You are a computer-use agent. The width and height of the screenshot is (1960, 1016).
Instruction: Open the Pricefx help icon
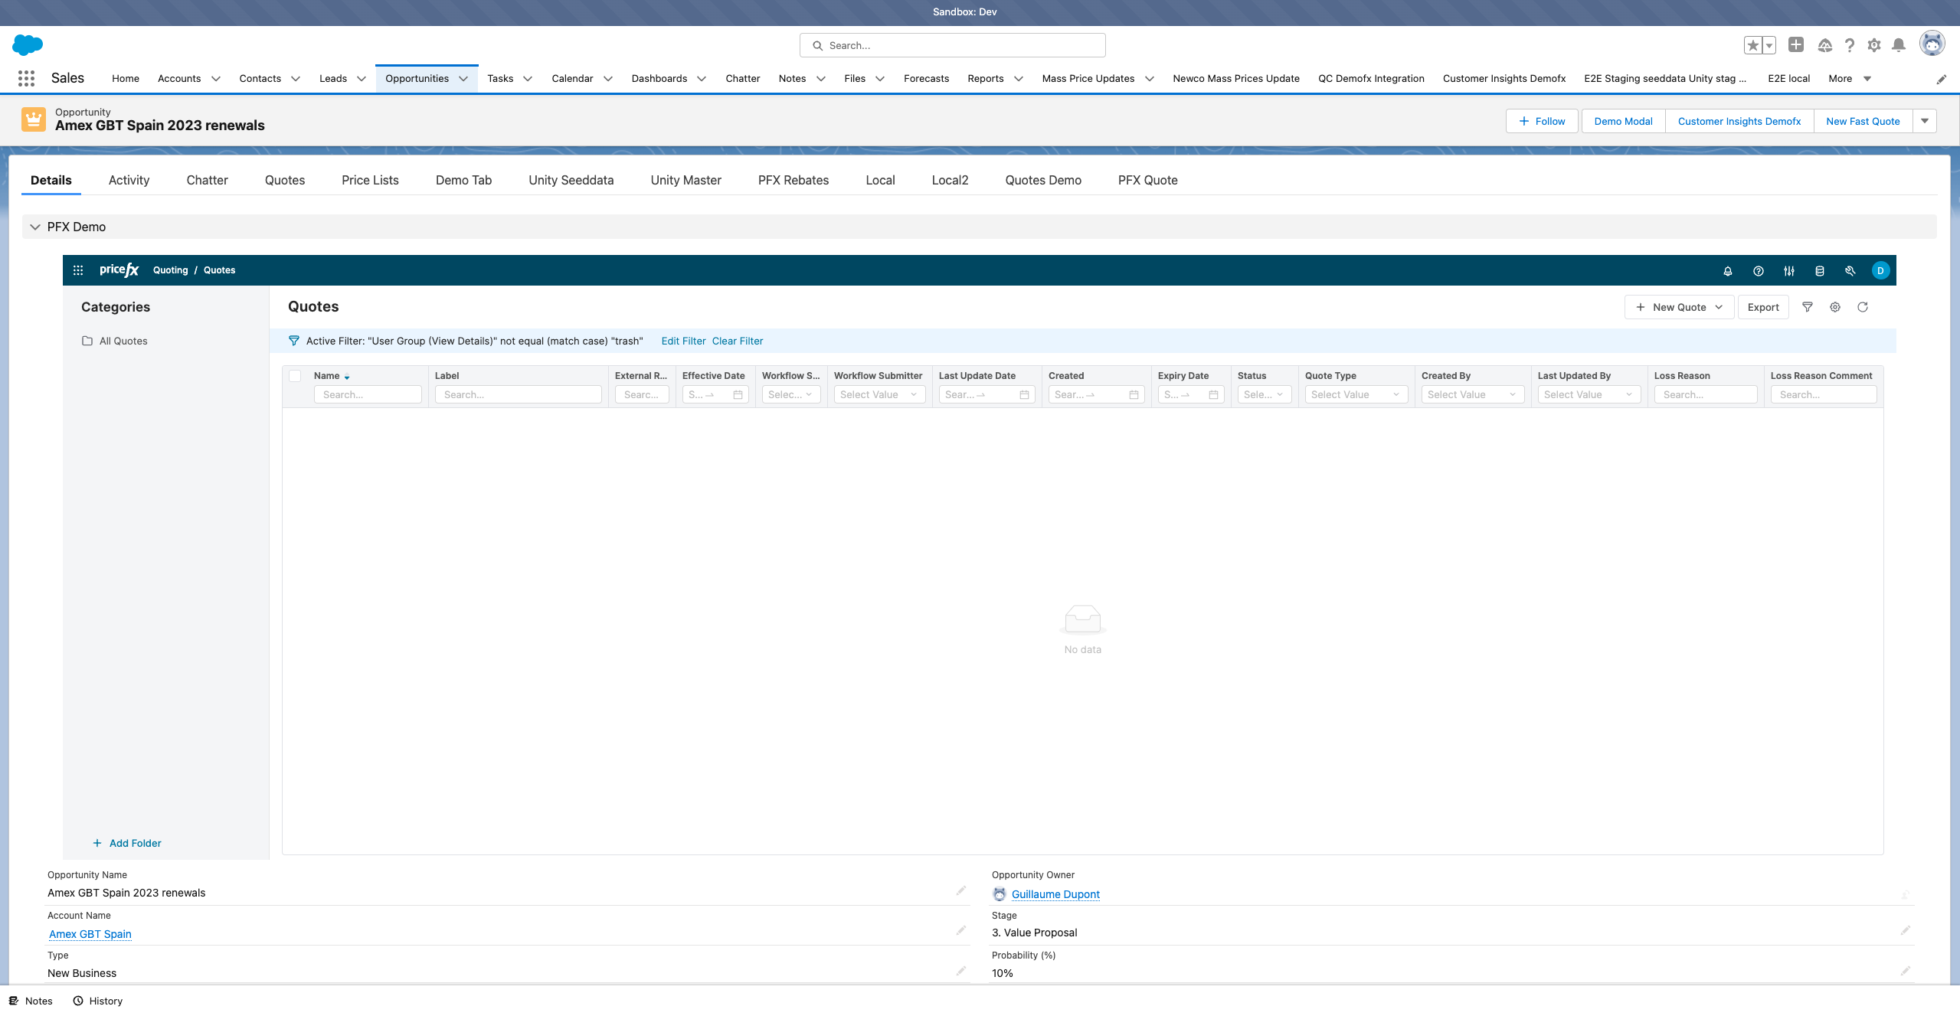[1758, 270]
